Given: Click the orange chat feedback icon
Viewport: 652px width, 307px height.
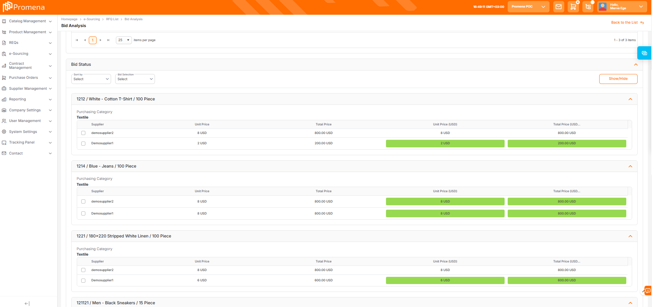Looking at the screenshot, I should (x=648, y=291).
